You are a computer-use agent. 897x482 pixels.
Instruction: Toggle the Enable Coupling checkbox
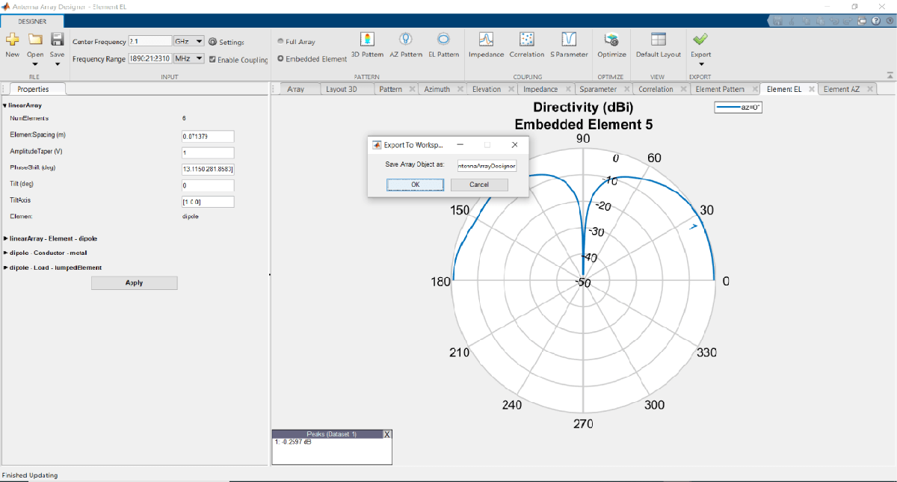213,60
